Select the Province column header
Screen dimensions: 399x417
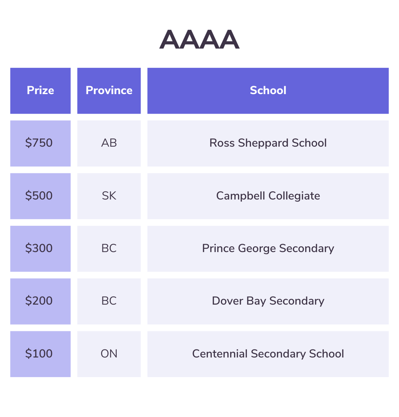pyautogui.click(x=109, y=90)
